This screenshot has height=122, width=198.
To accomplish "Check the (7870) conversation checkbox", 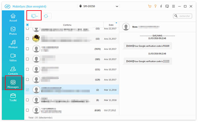I will click(27, 49).
